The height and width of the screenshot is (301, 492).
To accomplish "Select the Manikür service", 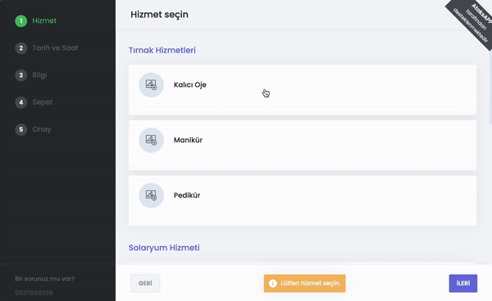I will [x=303, y=145].
